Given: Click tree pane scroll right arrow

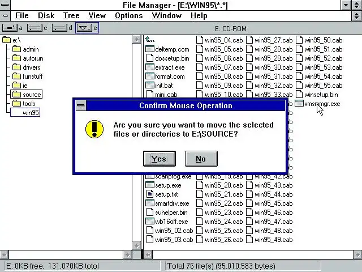Looking at the screenshot, I should pos(127,254).
